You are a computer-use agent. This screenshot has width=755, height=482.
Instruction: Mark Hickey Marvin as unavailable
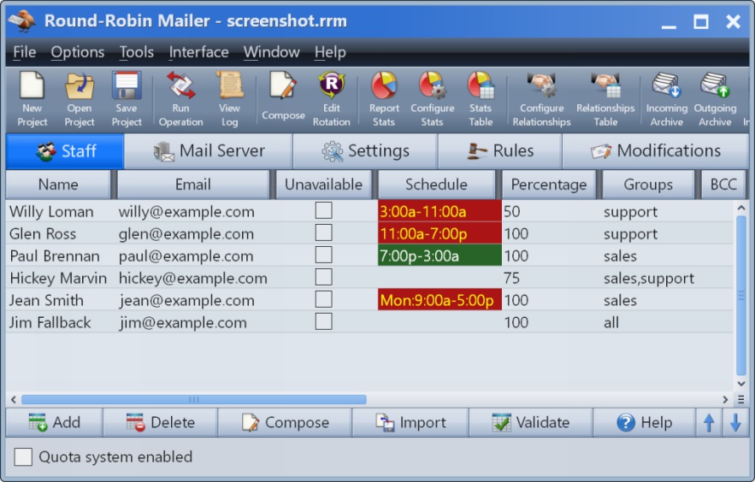click(x=323, y=277)
